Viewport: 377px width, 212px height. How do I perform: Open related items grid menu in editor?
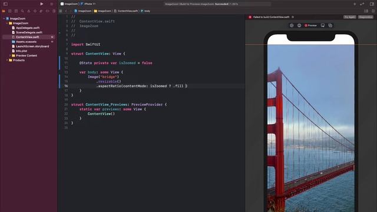tap(61, 11)
